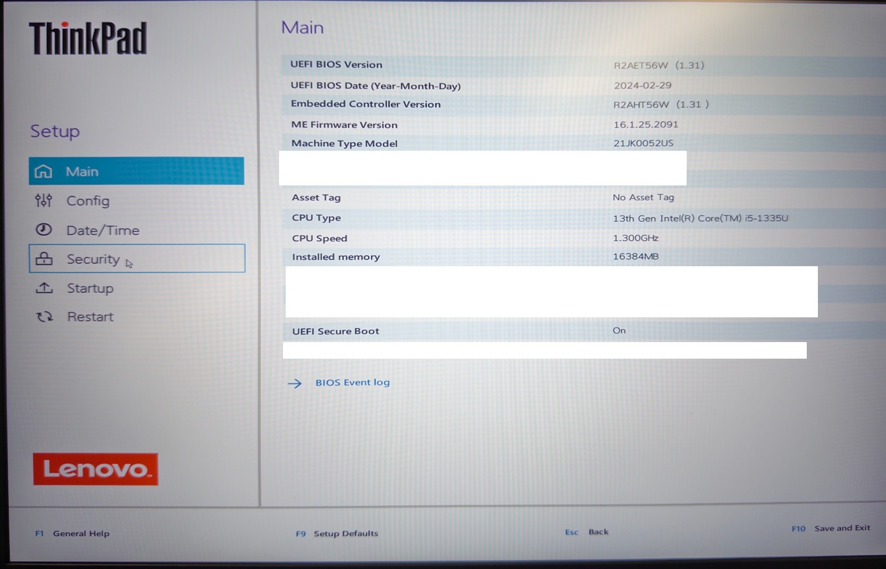Select the UEFI Secure Boot label
The width and height of the screenshot is (886, 569).
coord(336,331)
